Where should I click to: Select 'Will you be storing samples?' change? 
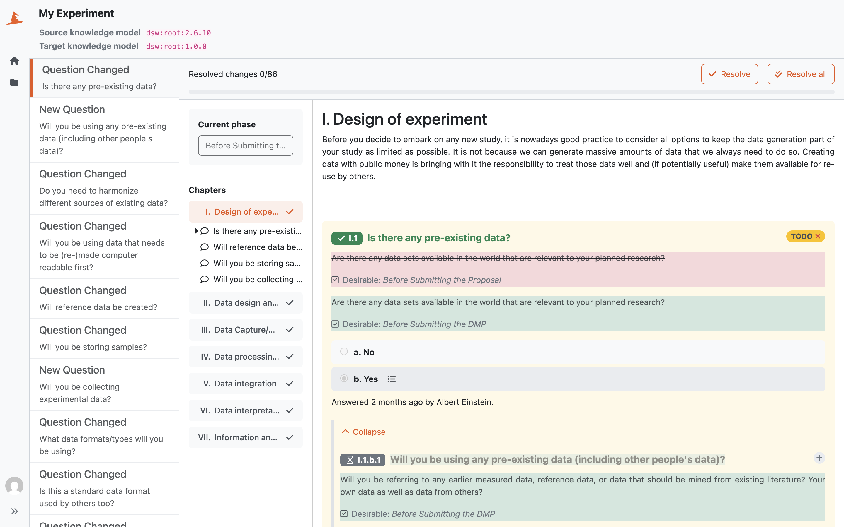click(x=105, y=338)
